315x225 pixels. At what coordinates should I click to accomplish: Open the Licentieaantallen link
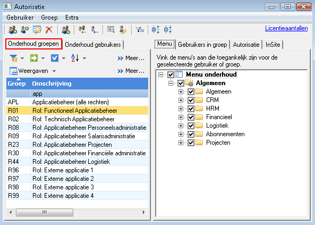click(286, 28)
